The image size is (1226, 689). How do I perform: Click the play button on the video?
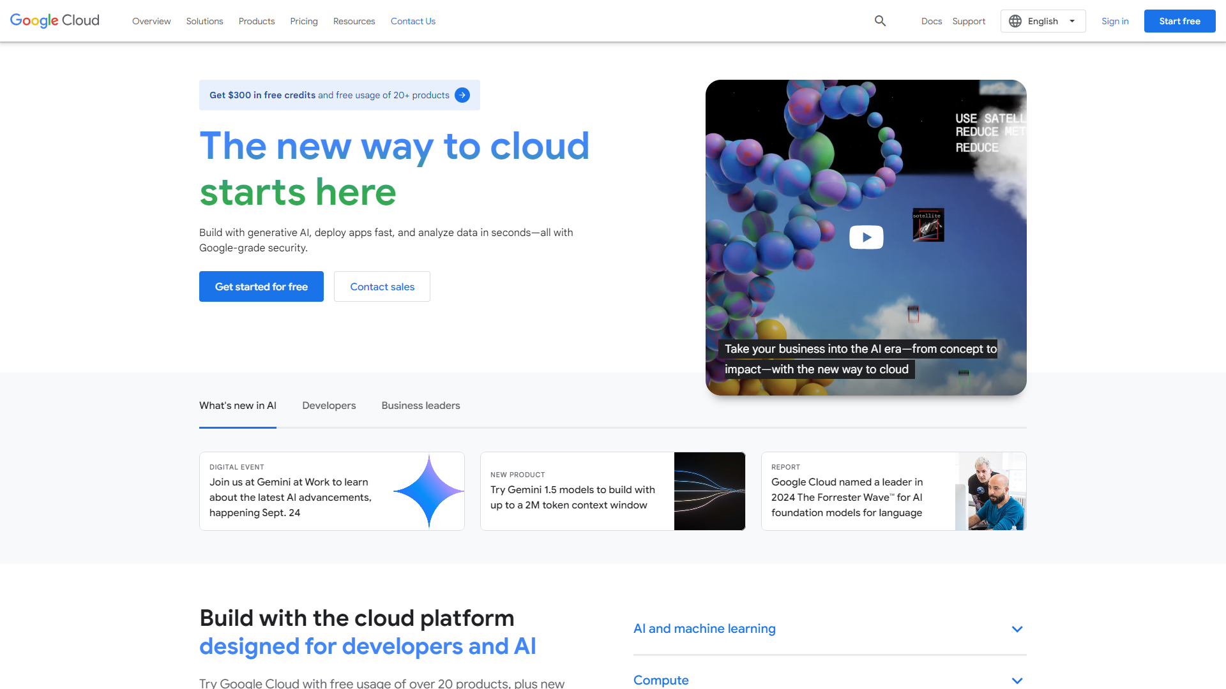[867, 237]
